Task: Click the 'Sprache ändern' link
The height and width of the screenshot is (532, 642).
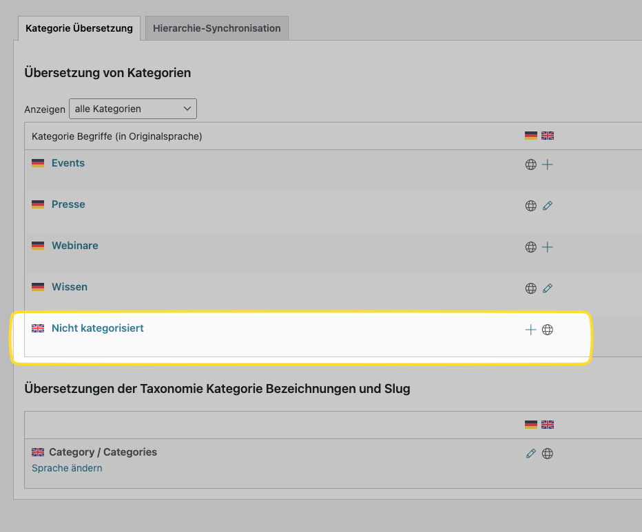Action: 67,468
